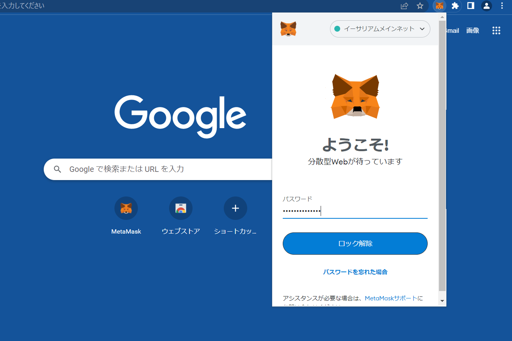Expand the イーサリアムメインネット network dropdown
This screenshot has height=341, width=512.
380,29
